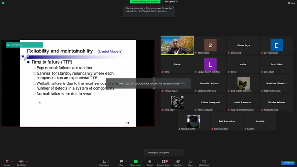Open Breakout Rooms

(x=164, y=162)
